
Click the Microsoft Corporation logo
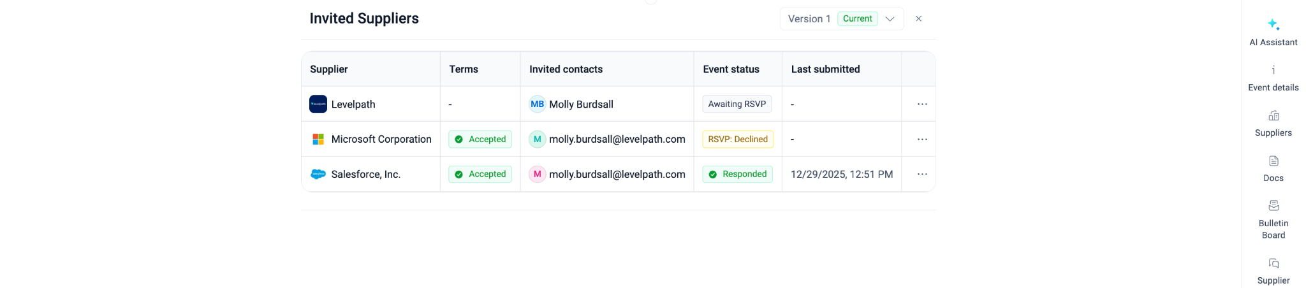[318, 139]
